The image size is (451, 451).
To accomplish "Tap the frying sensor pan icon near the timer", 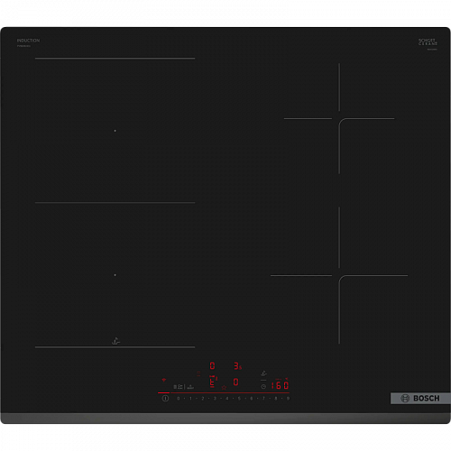I will click(x=263, y=373).
